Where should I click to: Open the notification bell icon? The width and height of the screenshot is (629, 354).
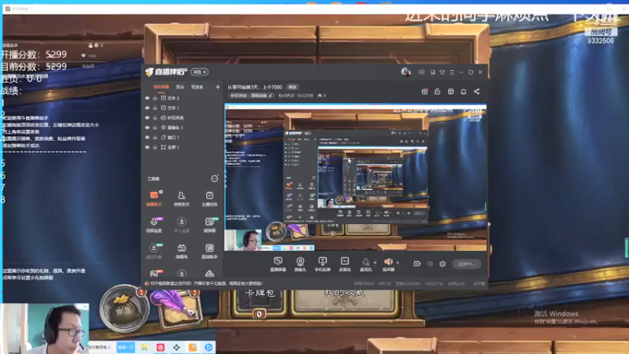click(463, 91)
